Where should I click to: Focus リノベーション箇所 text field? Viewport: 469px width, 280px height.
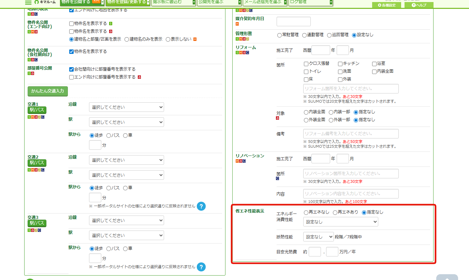351,174
